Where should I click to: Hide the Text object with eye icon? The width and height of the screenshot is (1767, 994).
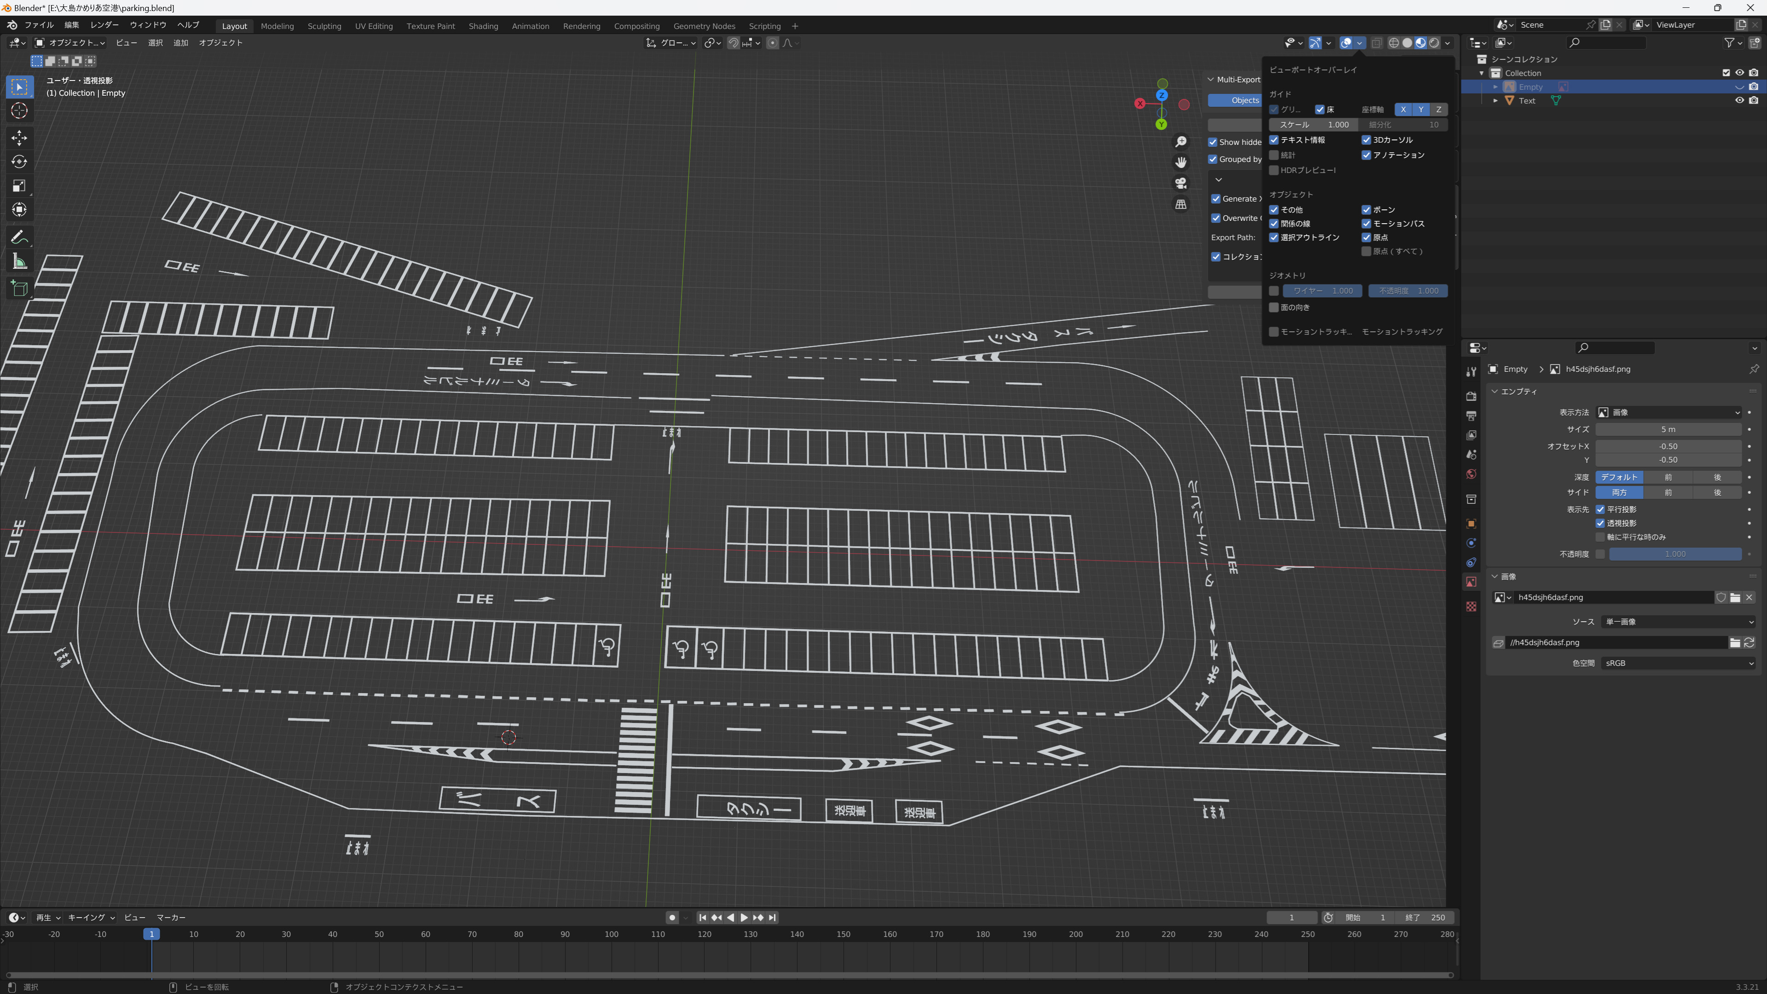(x=1739, y=100)
